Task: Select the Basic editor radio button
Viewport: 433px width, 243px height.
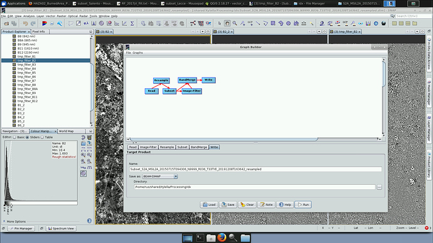Action: click(x=14, y=137)
